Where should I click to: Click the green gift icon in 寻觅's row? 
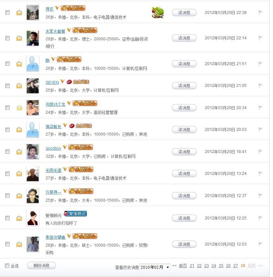tap(158, 13)
